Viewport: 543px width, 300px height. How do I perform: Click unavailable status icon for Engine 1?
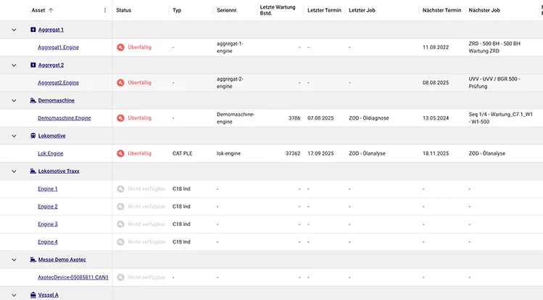pos(120,189)
